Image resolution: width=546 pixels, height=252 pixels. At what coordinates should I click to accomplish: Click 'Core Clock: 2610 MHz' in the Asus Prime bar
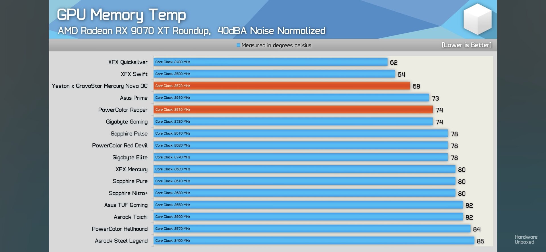173,98
